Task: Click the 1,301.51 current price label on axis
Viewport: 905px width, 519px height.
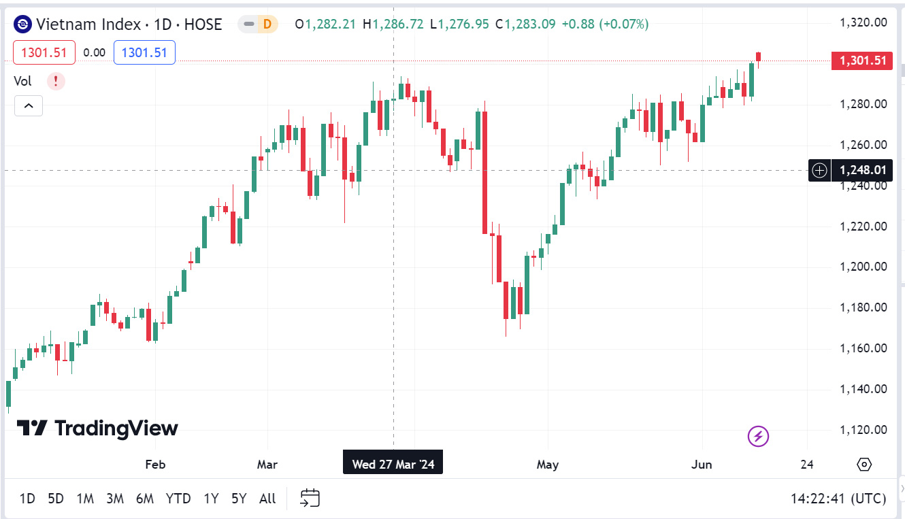Action: [x=861, y=61]
